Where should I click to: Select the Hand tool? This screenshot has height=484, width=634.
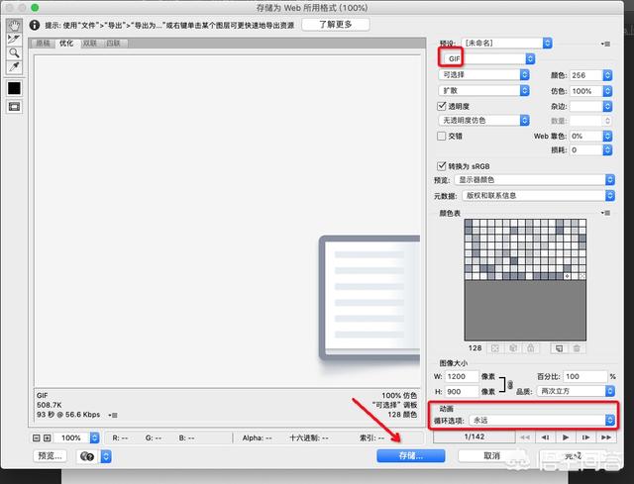pos(14,26)
